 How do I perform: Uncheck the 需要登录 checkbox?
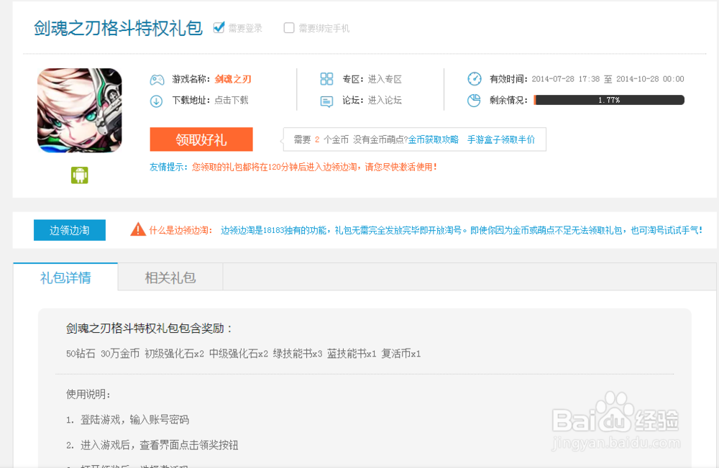point(219,27)
